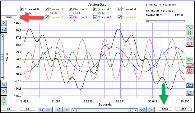195x113 pixels.
Task: Click the vertical x2 zoom button
Action: [x=4, y=30]
